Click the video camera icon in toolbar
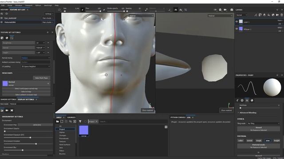284x159 pixels. 225,10
